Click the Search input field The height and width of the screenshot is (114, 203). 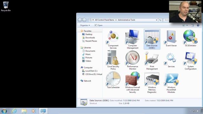coord(166,20)
